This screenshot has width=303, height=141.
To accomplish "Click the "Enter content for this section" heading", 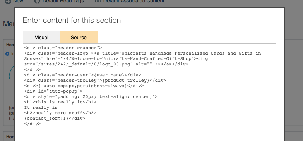I will tap(72, 20).
